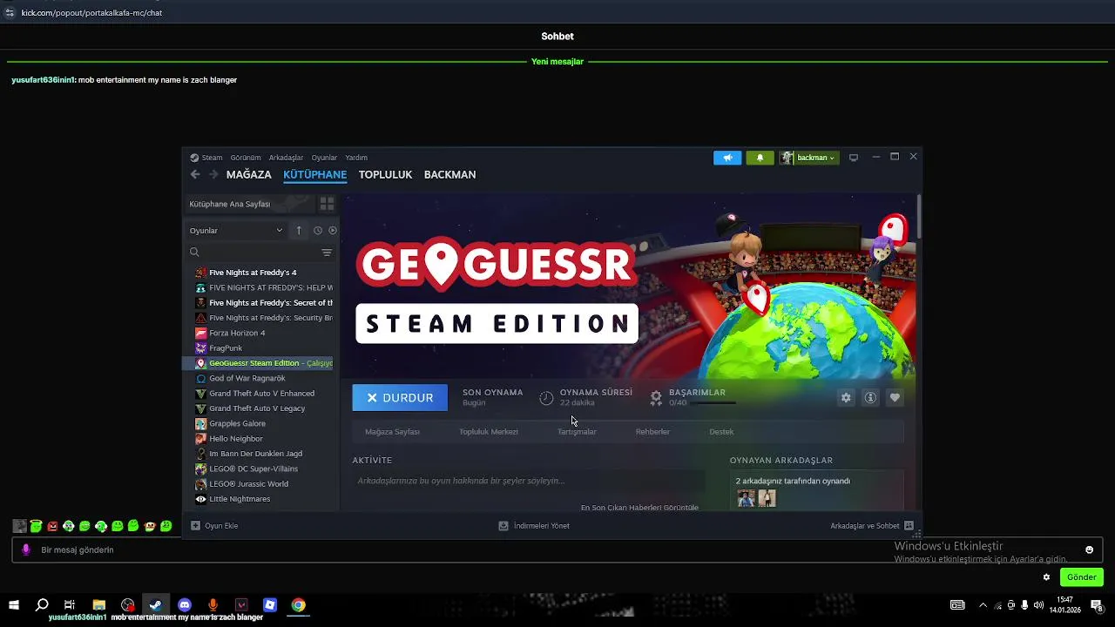
Task: Open Mağaza Sayfası link
Action: tap(392, 431)
